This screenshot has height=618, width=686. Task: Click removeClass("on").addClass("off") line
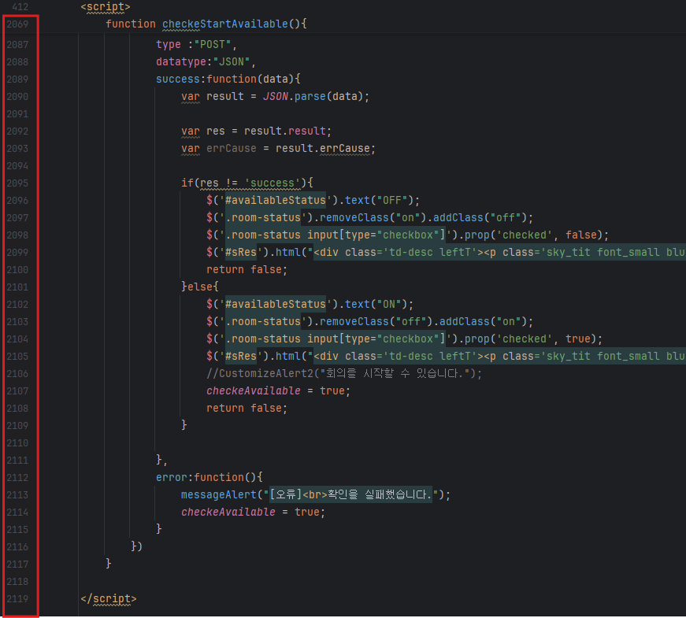(x=426, y=218)
